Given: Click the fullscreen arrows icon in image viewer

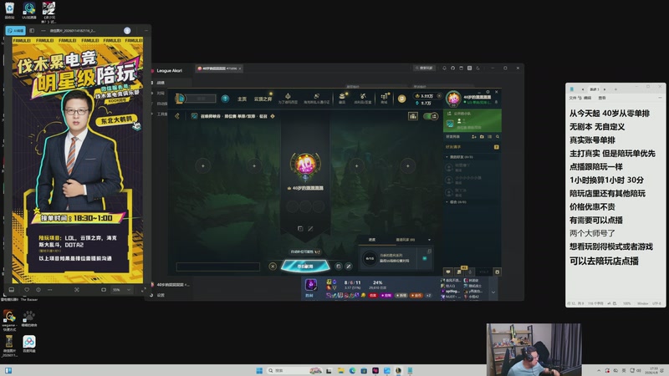Looking at the screenshot, I should pyautogui.click(x=143, y=290).
